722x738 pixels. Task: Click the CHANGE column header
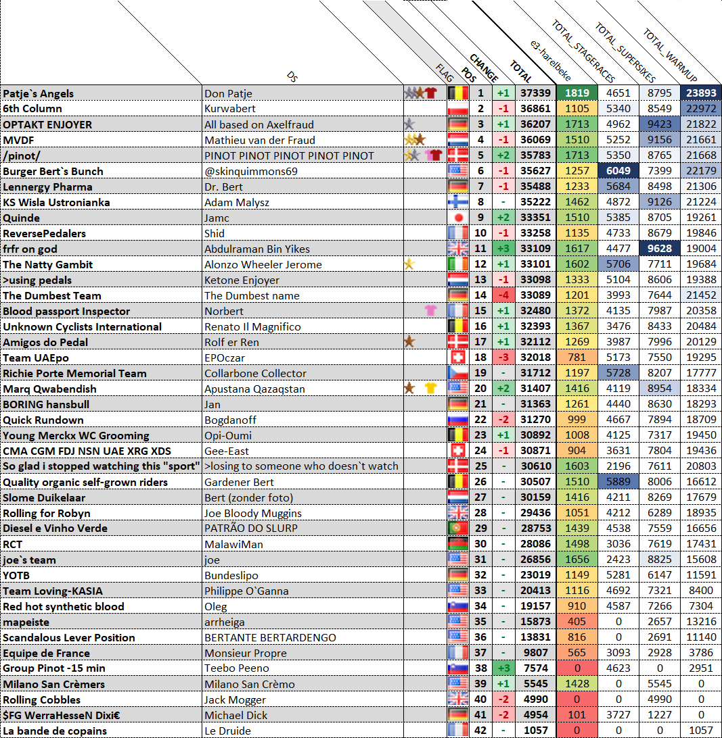(x=484, y=68)
